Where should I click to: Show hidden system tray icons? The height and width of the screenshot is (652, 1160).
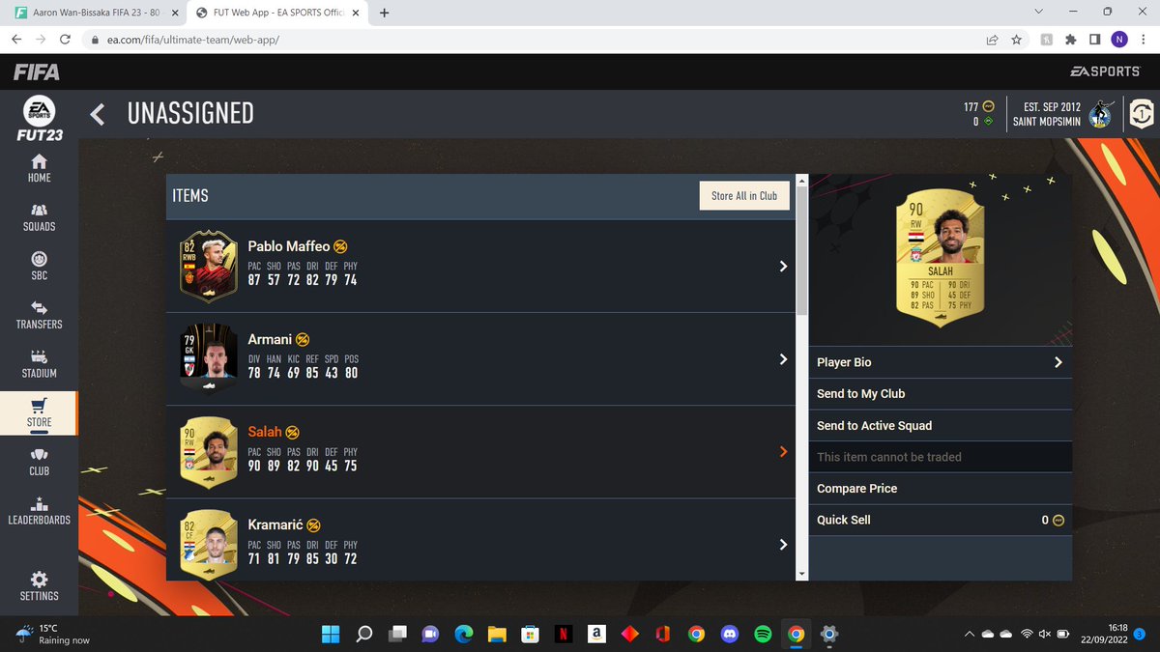pos(970,635)
